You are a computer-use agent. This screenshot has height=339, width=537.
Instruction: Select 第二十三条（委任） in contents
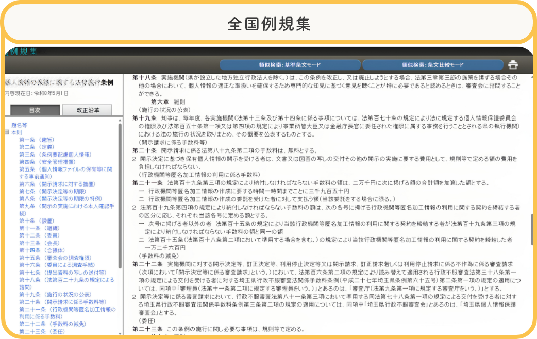(x=42, y=331)
